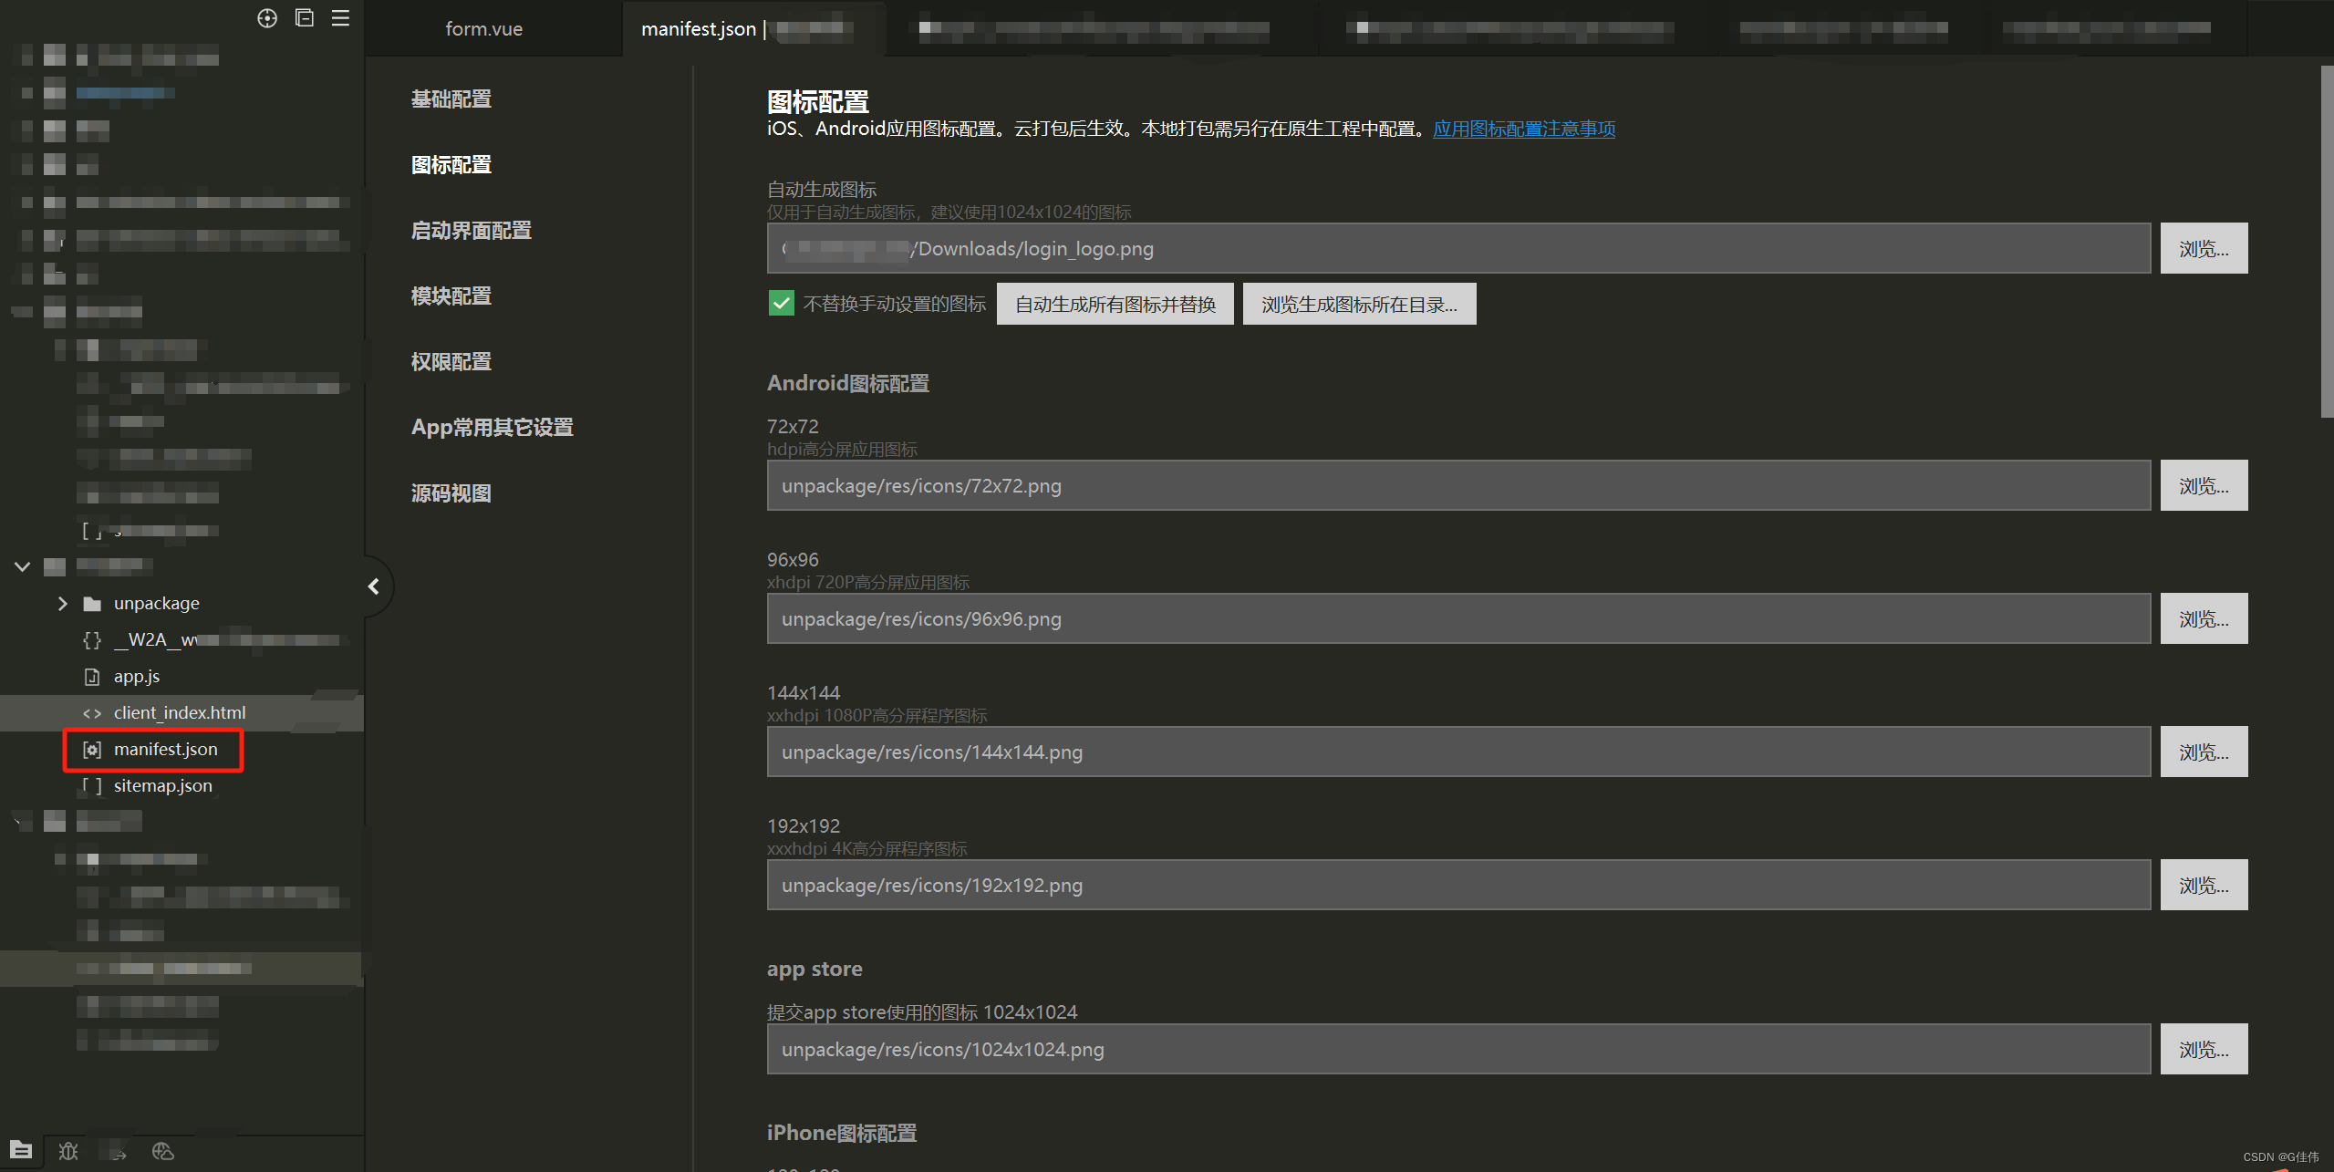Open the 启动界面配置 section
Screen dimensions: 2334x1172
(x=471, y=231)
